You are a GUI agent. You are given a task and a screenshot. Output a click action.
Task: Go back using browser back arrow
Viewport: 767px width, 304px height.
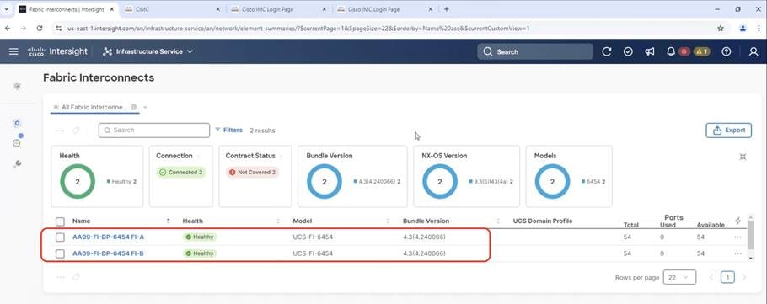[8, 29]
